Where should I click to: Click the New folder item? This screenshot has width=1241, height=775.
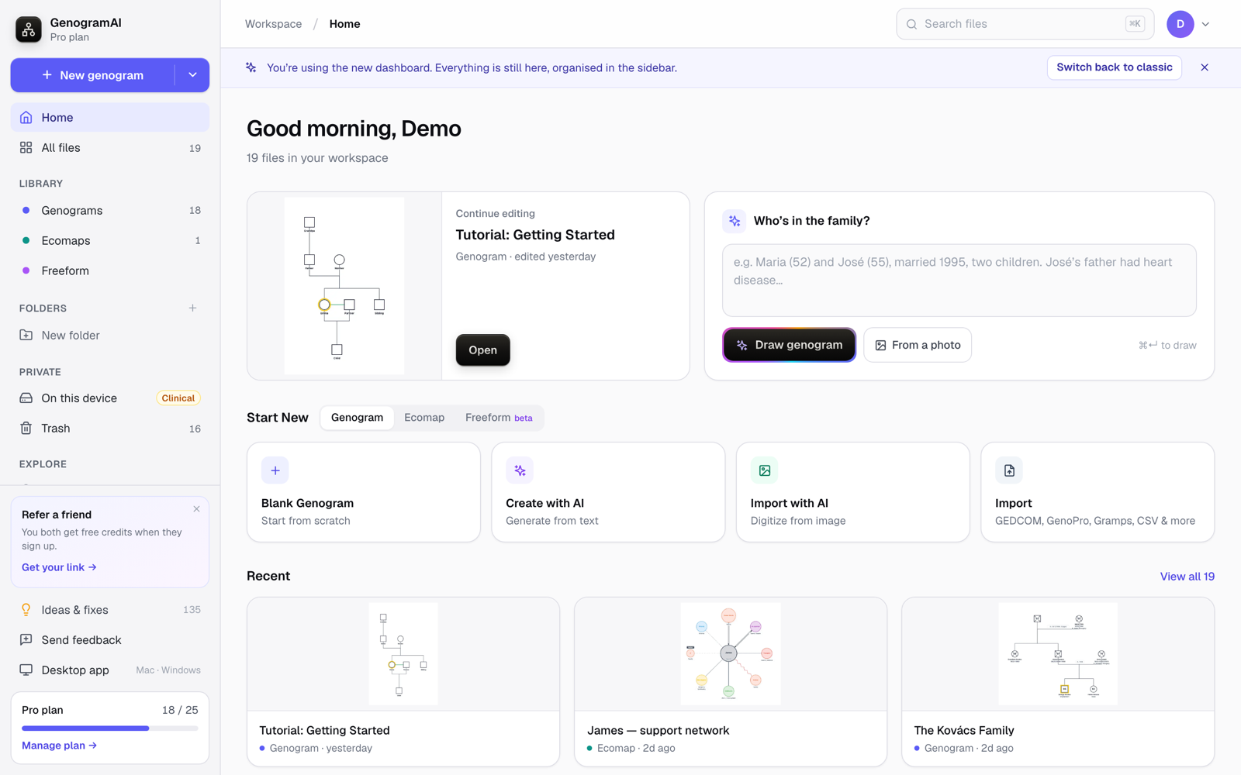tap(110, 336)
